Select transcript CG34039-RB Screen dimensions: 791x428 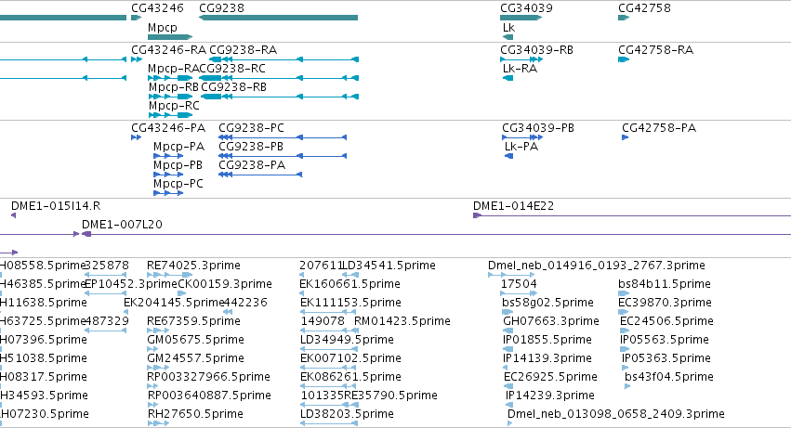[x=536, y=50]
